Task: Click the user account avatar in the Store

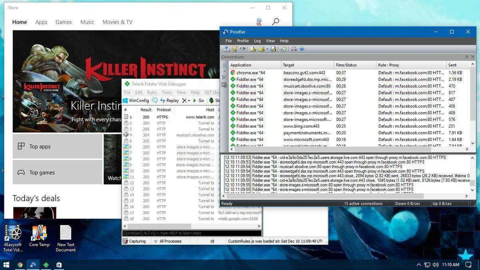Action: 259,22
